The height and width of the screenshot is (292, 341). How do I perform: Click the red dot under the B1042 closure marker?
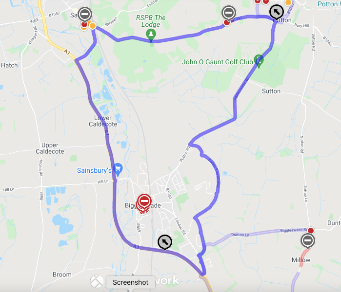227,22
